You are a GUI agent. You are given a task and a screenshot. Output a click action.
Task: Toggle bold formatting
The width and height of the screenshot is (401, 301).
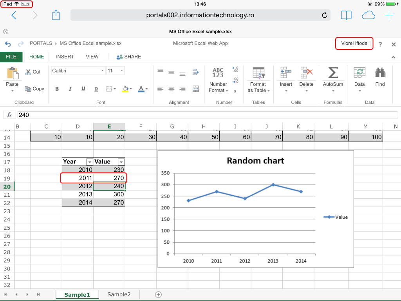pyautogui.click(x=57, y=89)
